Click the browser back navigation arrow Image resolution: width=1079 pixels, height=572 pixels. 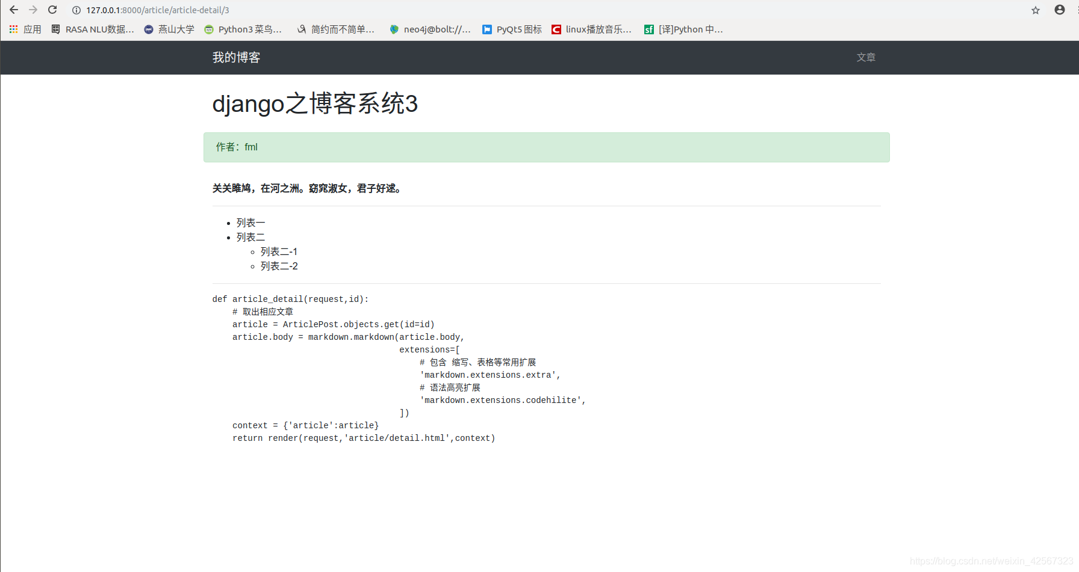coord(13,10)
